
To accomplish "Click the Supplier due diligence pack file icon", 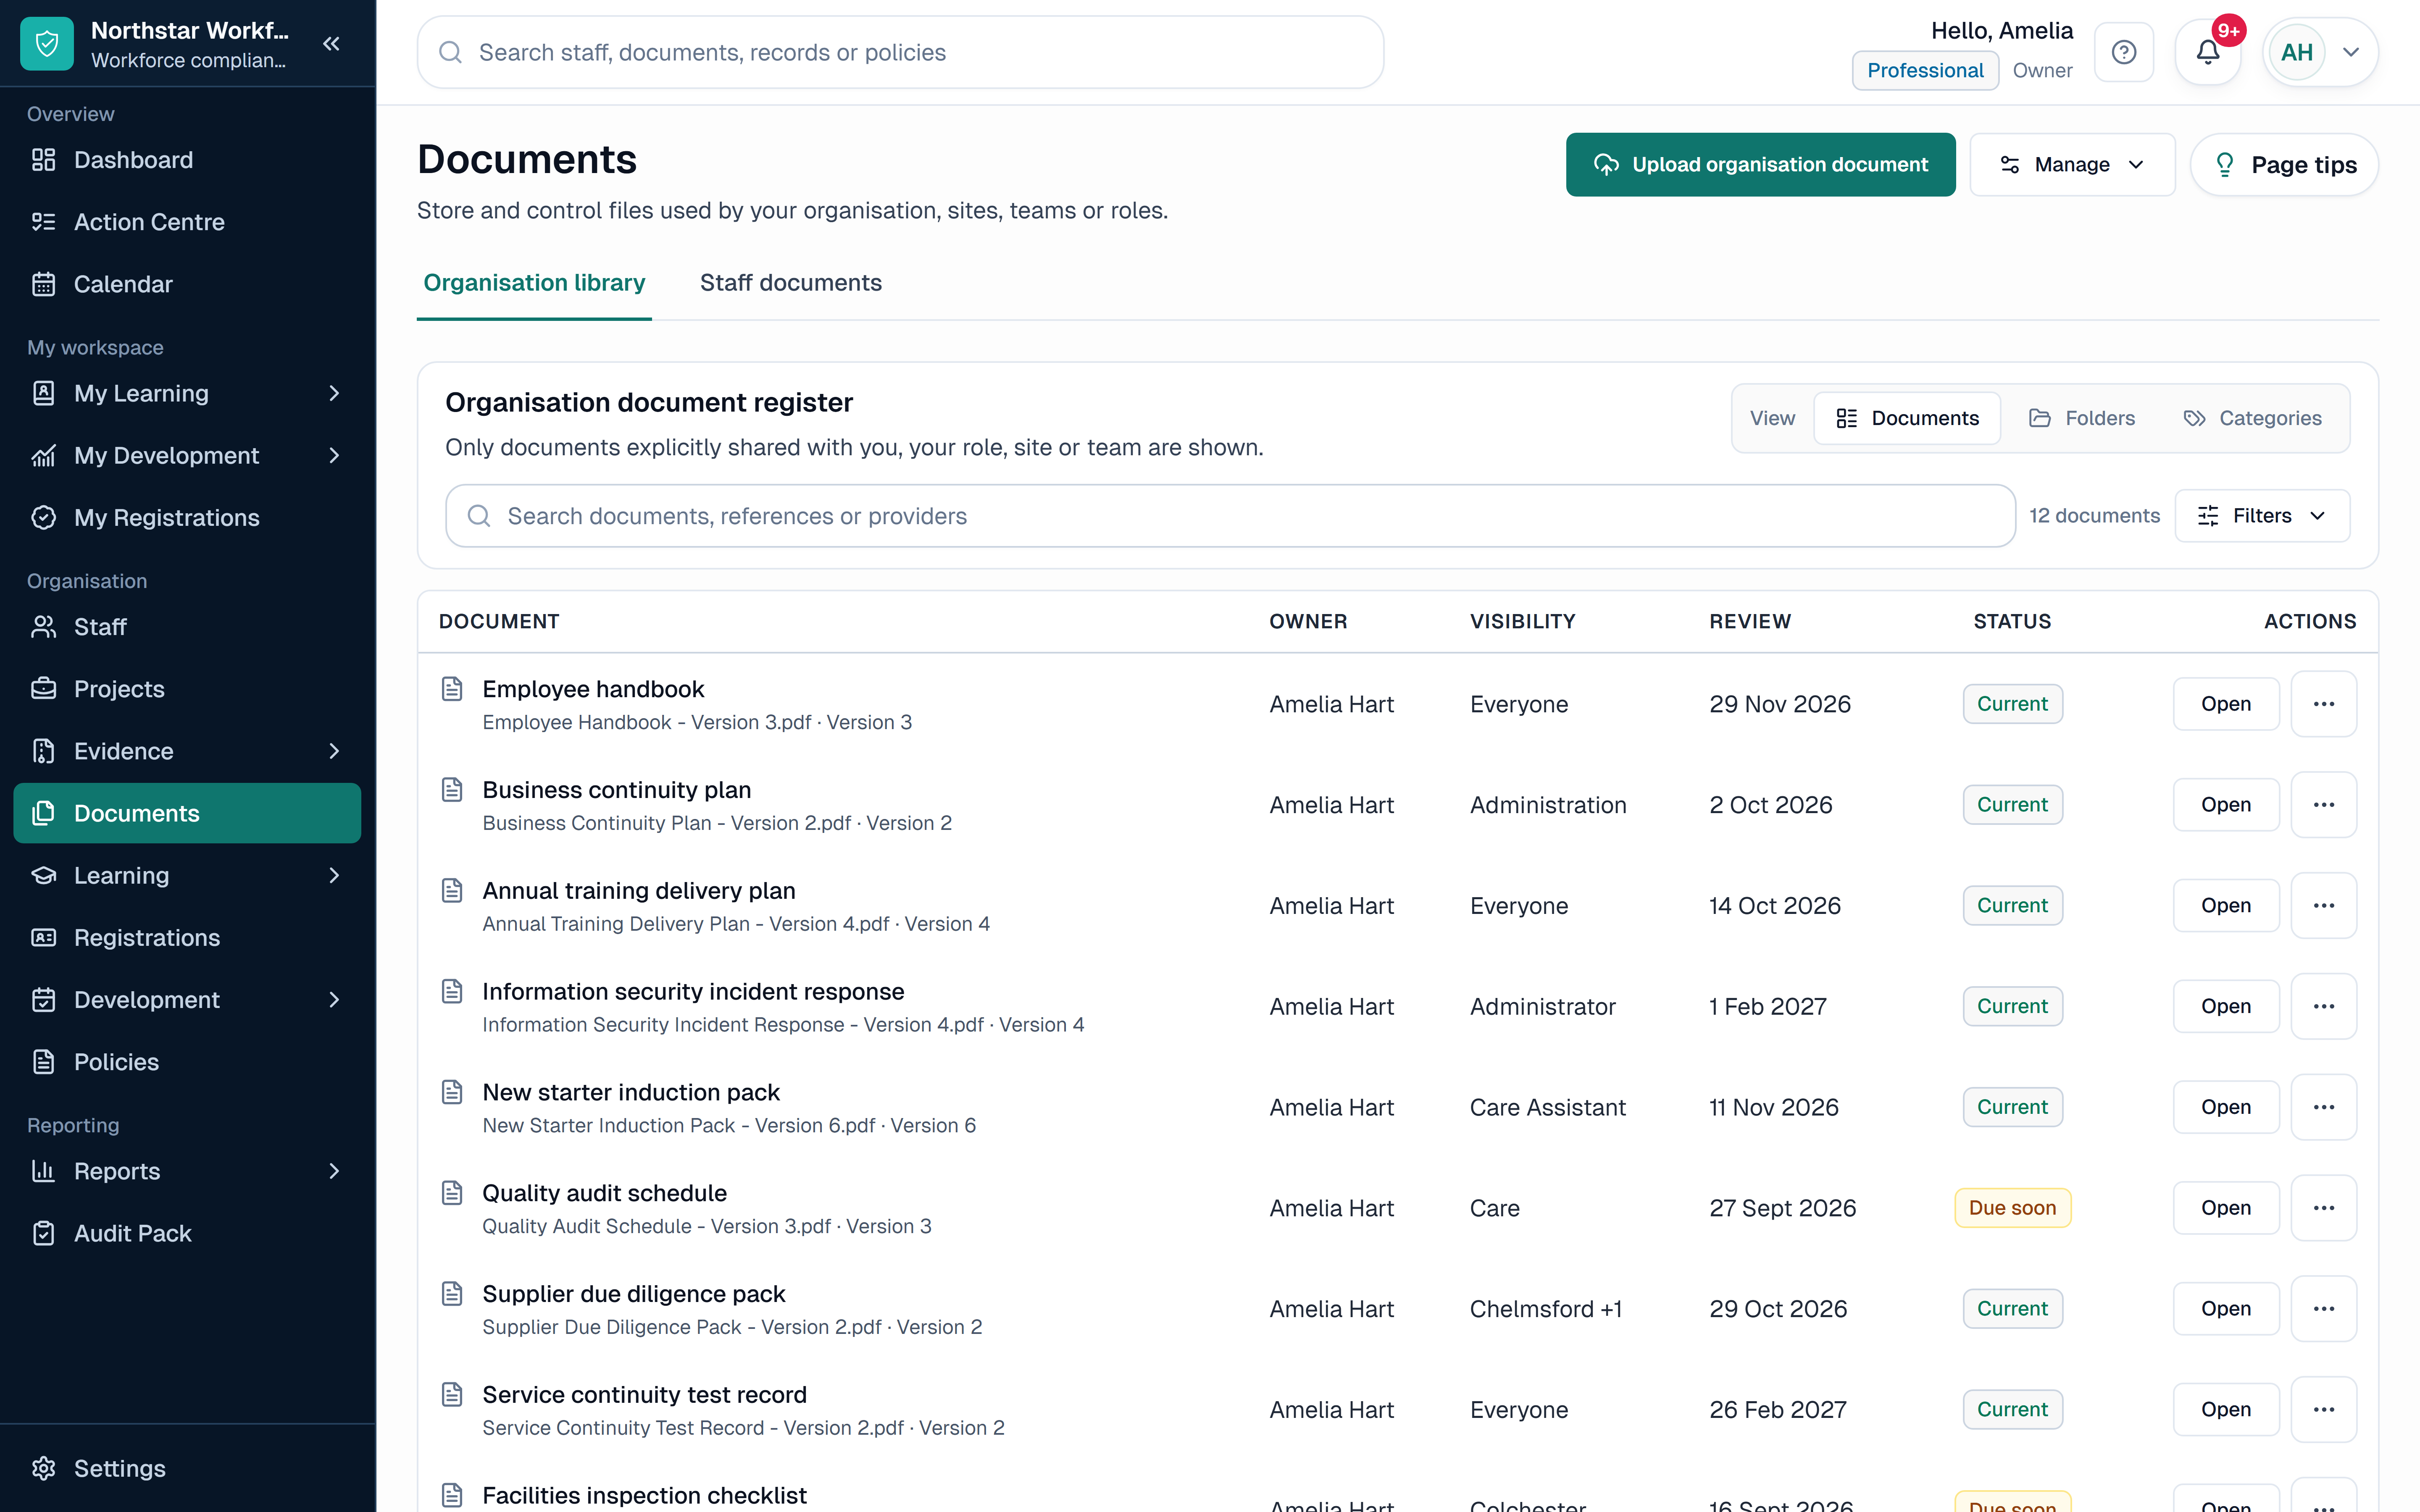I will click(x=452, y=1294).
